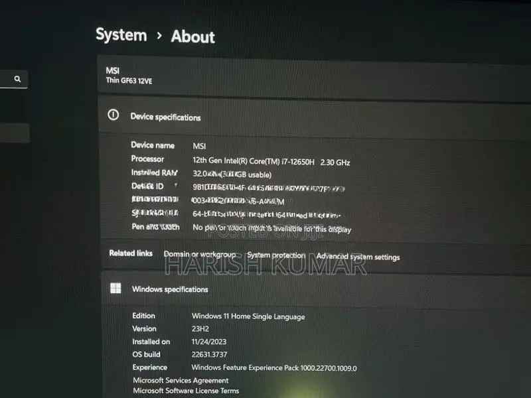This screenshot has height=398, width=531.
Task: Click the search magnifier icon in sidebar
Action: [x=17, y=79]
